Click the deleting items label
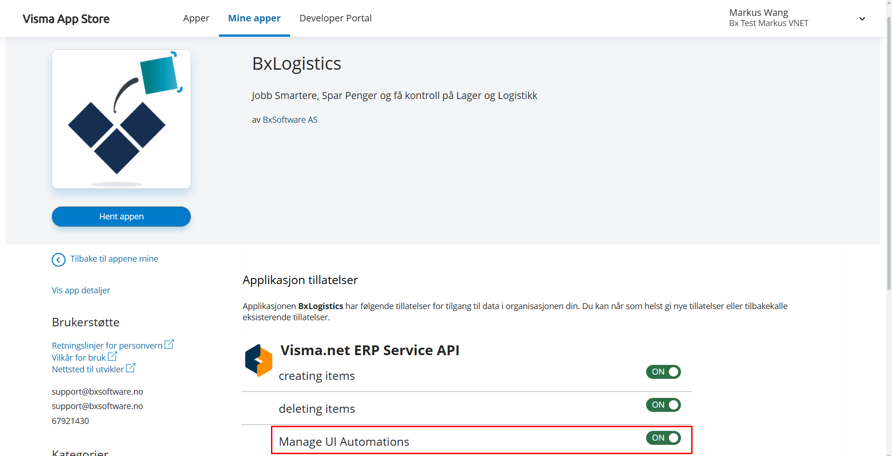This screenshot has height=456, width=892. [317, 409]
